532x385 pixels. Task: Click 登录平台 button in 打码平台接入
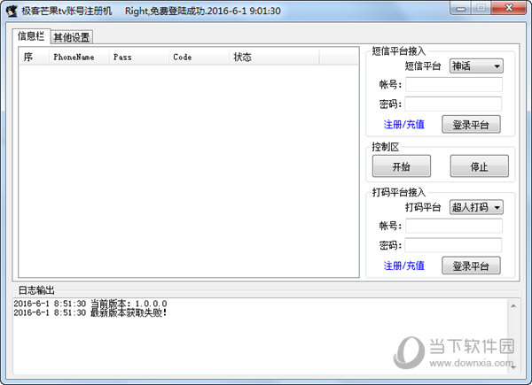tap(471, 266)
